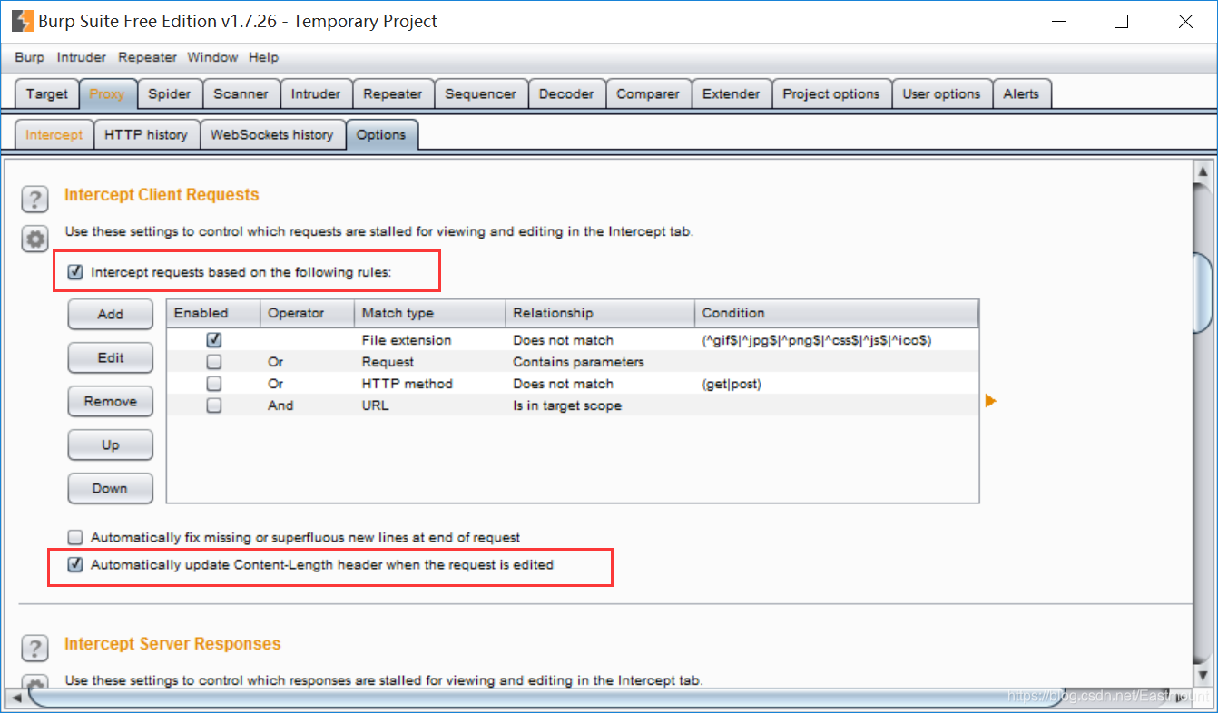The width and height of the screenshot is (1218, 713).
Task: Open the Repeater menu
Action: tap(147, 57)
